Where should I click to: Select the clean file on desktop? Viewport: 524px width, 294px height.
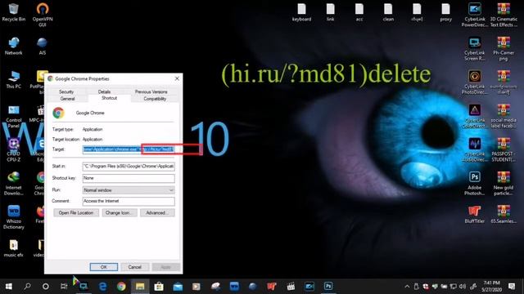tap(388, 13)
